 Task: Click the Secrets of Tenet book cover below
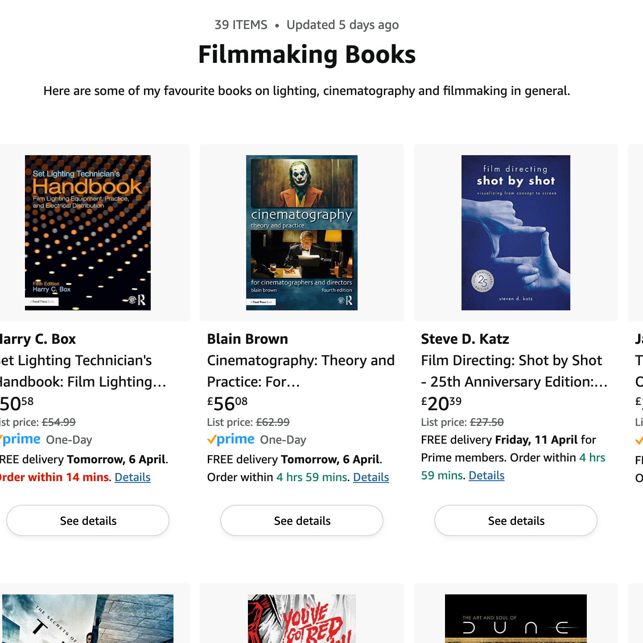(87, 619)
